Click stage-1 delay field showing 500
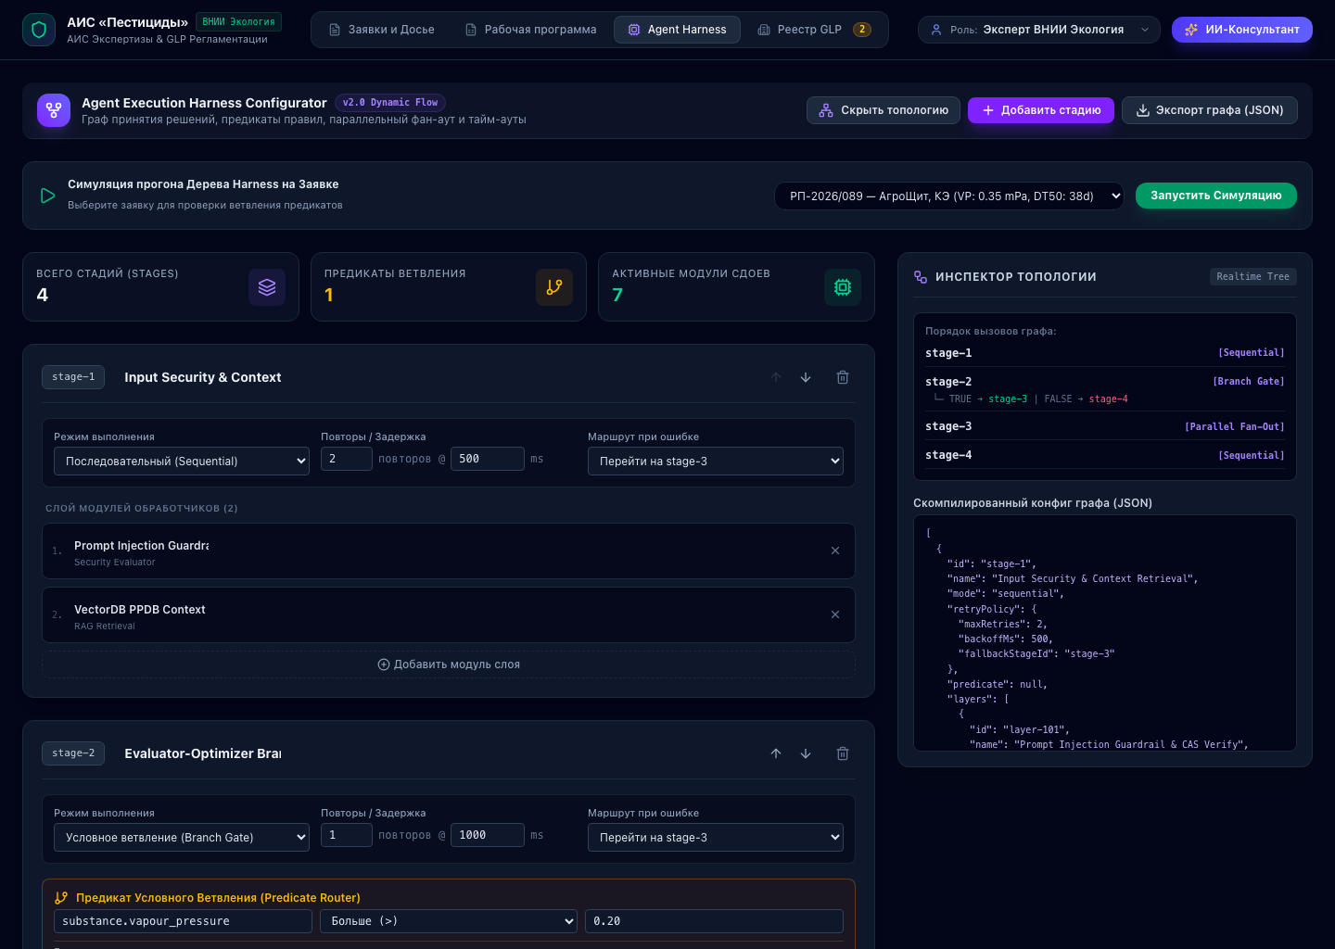This screenshot has width=1335, height=949. click(488, 459)
